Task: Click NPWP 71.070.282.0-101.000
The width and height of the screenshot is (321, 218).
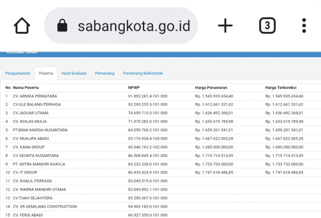Action: pyautogui.click(x=148, y=121)
